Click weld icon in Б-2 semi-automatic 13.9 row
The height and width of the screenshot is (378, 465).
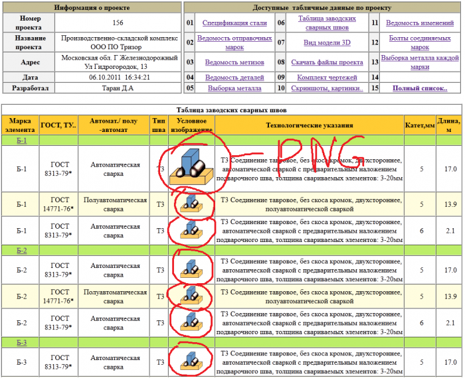click(x=191, y=295)
